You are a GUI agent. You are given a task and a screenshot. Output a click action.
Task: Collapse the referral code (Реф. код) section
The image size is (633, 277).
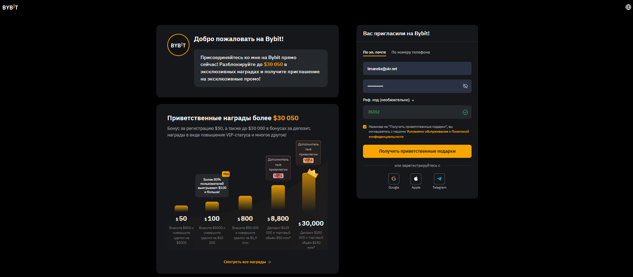413,100
